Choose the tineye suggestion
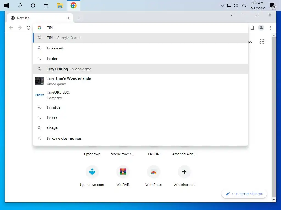281x210 pixels. pos(140,128)
